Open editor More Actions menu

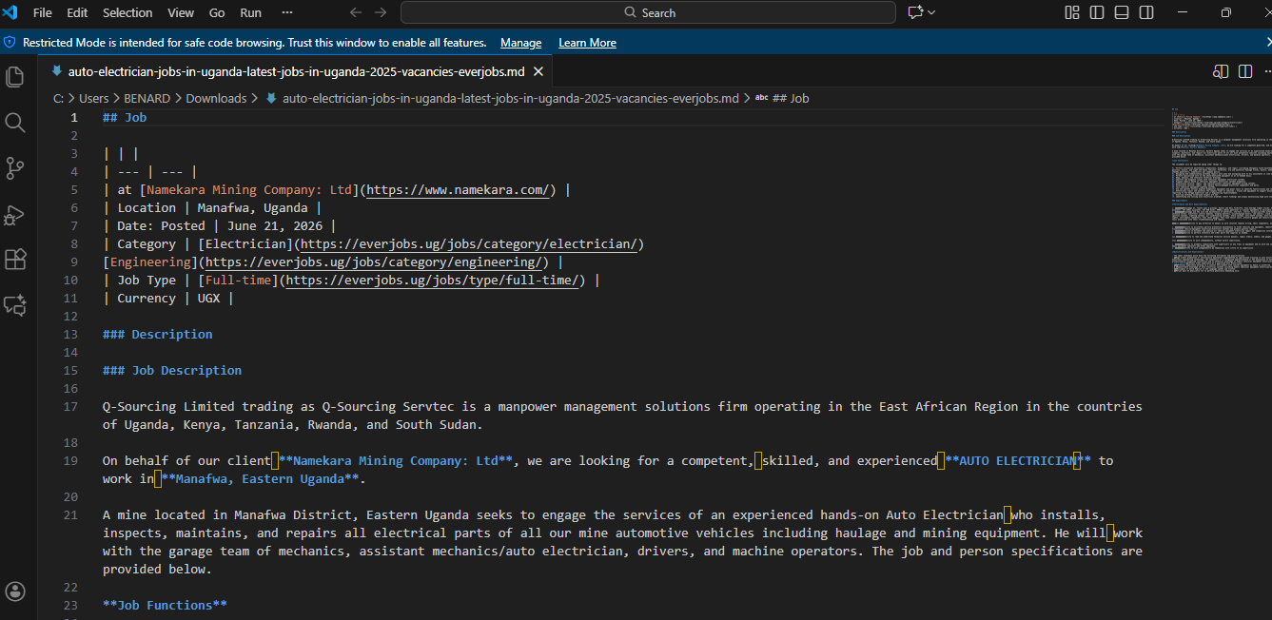point(1266,71)
